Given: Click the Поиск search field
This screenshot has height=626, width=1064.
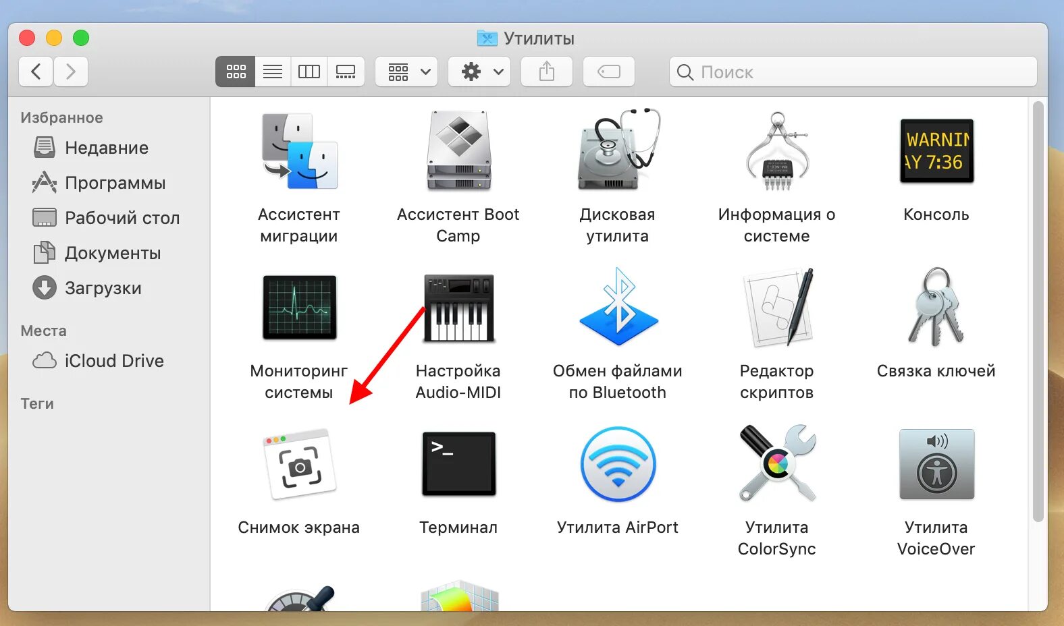Looking at the screenshot, I should pyautogui.click(x=853, y=72).
